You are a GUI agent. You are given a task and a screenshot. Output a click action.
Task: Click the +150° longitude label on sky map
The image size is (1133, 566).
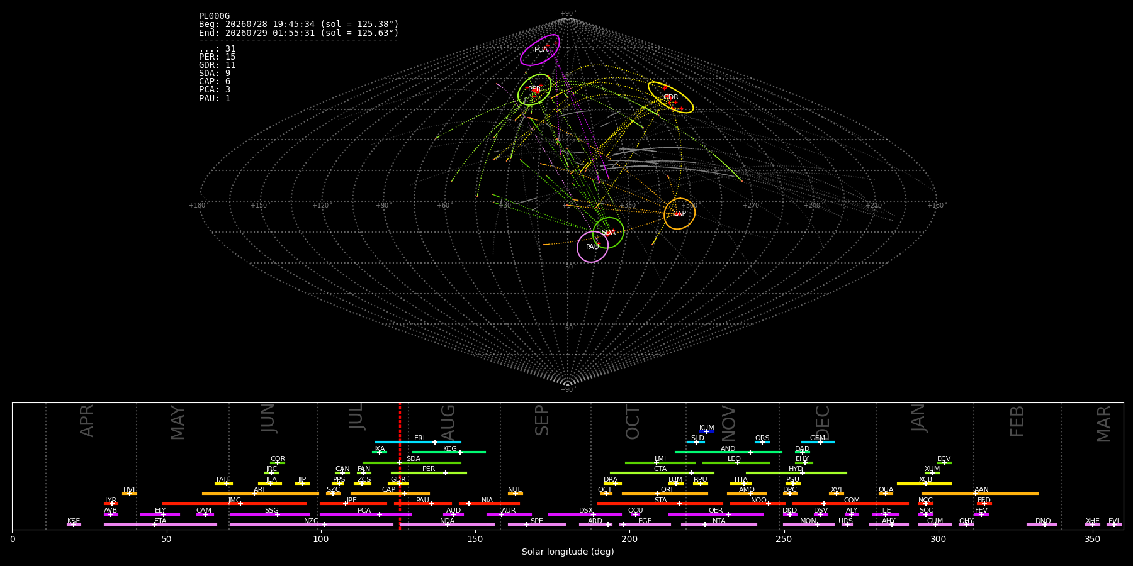[x=259, y=206]
